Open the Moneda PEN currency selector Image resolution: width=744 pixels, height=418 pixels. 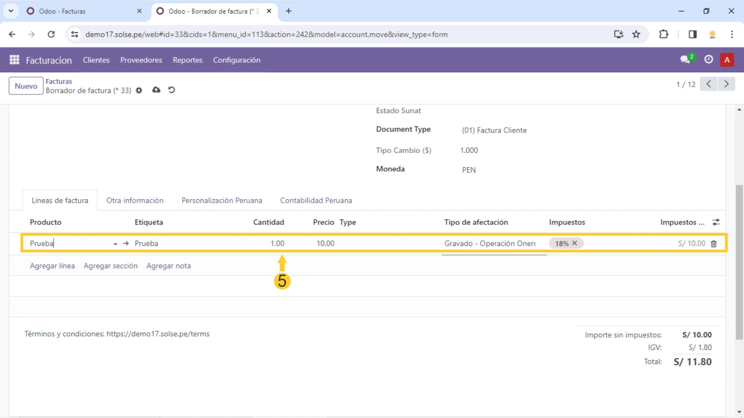coord(469,170)
